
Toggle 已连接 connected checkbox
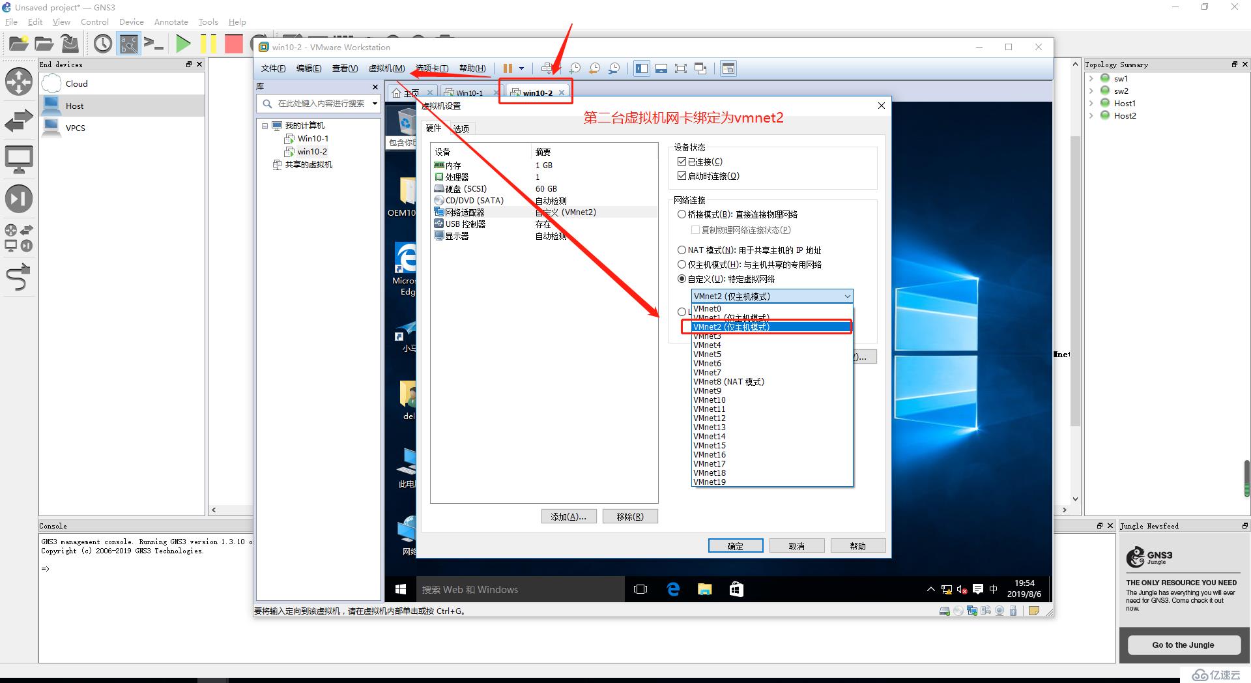tap(682, 162)
